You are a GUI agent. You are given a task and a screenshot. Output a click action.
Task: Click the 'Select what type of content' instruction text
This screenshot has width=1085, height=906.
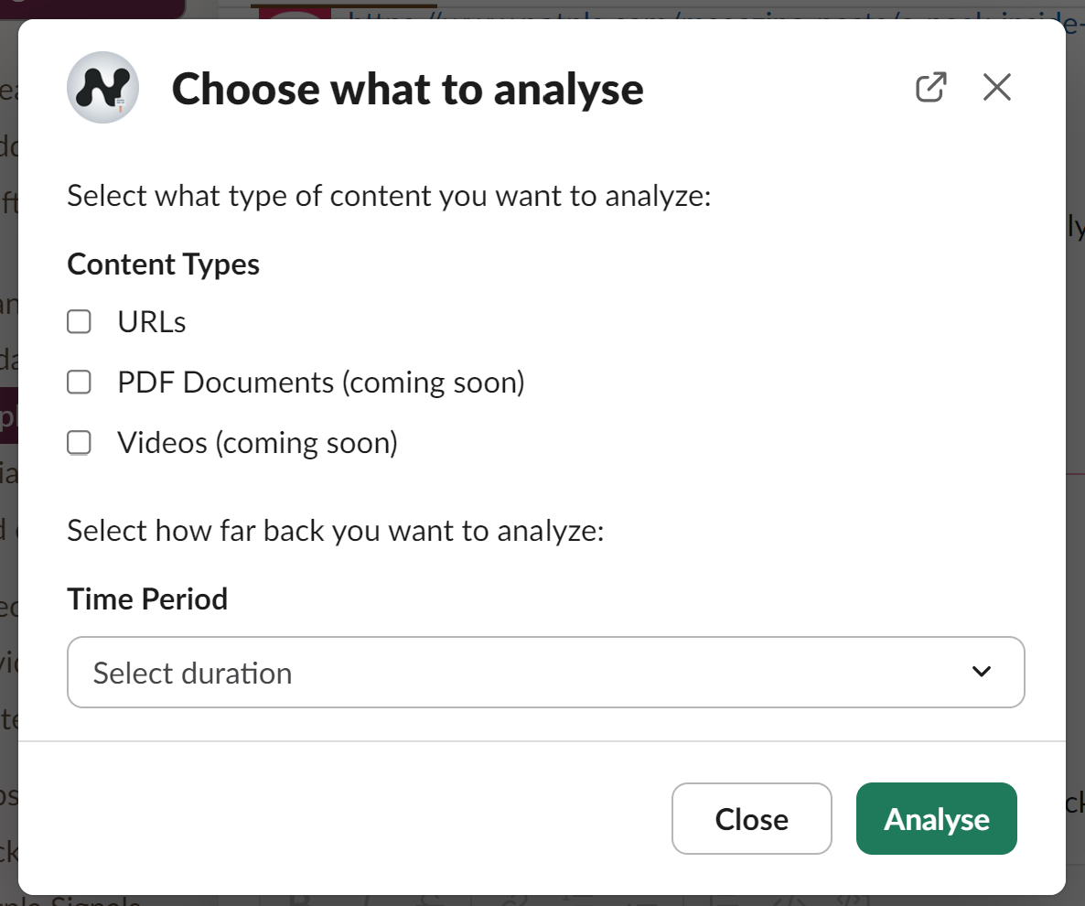pos(389,196)
